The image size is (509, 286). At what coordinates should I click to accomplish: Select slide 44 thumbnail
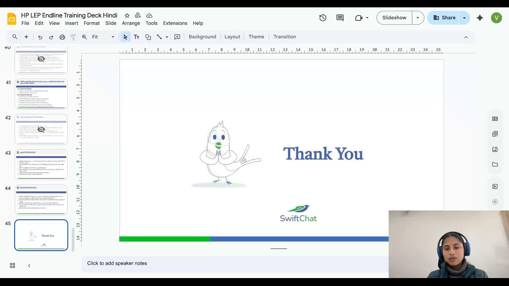[x=41, y=200]
